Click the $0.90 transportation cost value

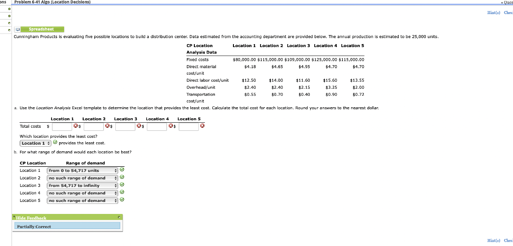(332, 94)
